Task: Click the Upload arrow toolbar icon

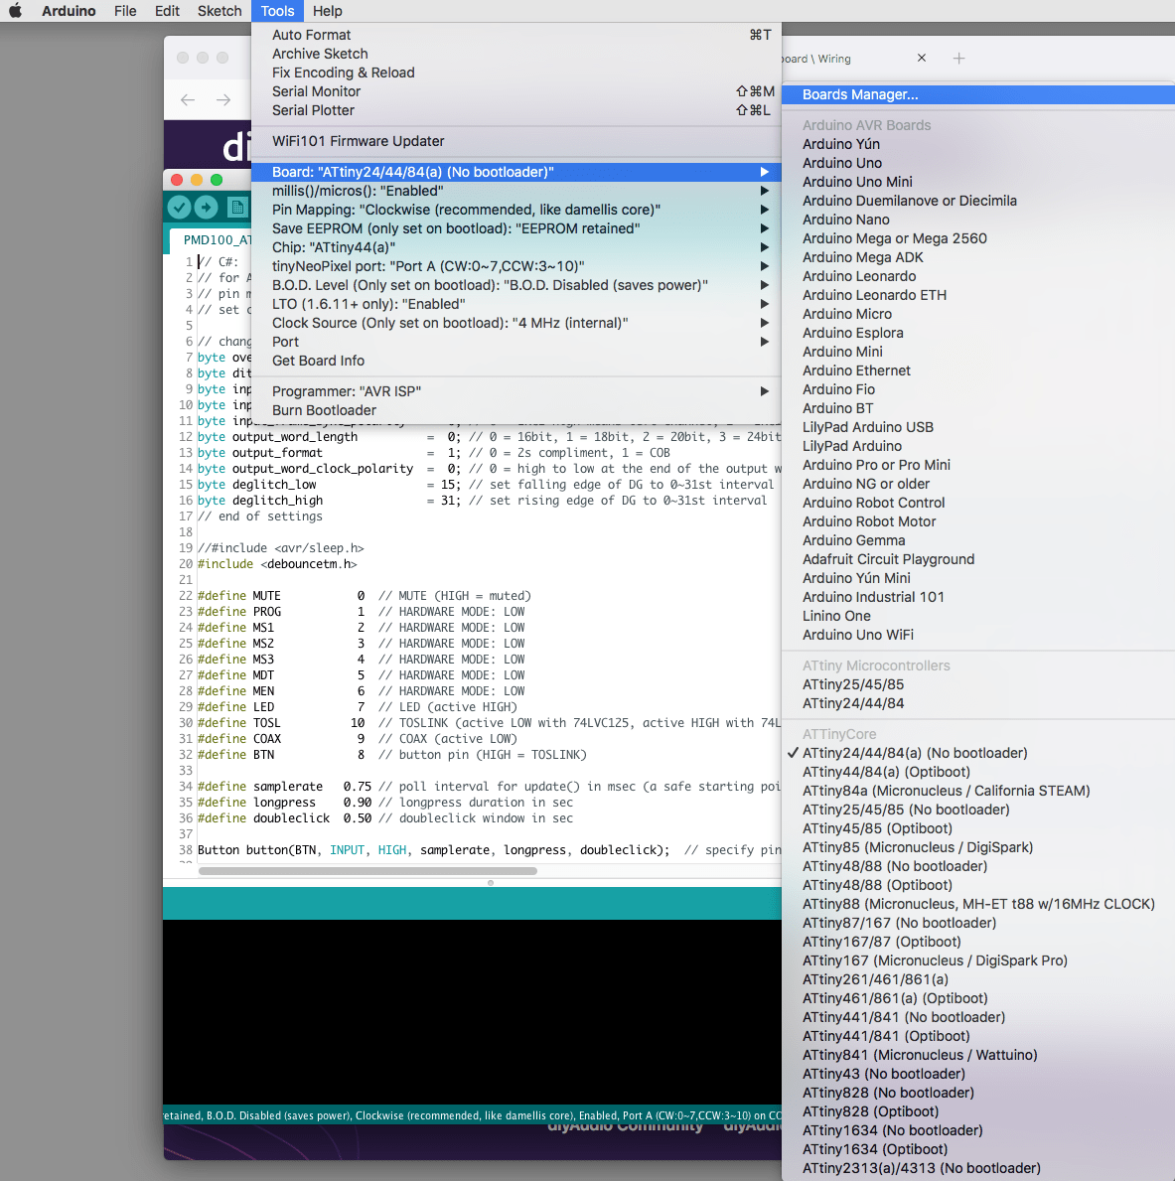Action: tap(206, 207)
